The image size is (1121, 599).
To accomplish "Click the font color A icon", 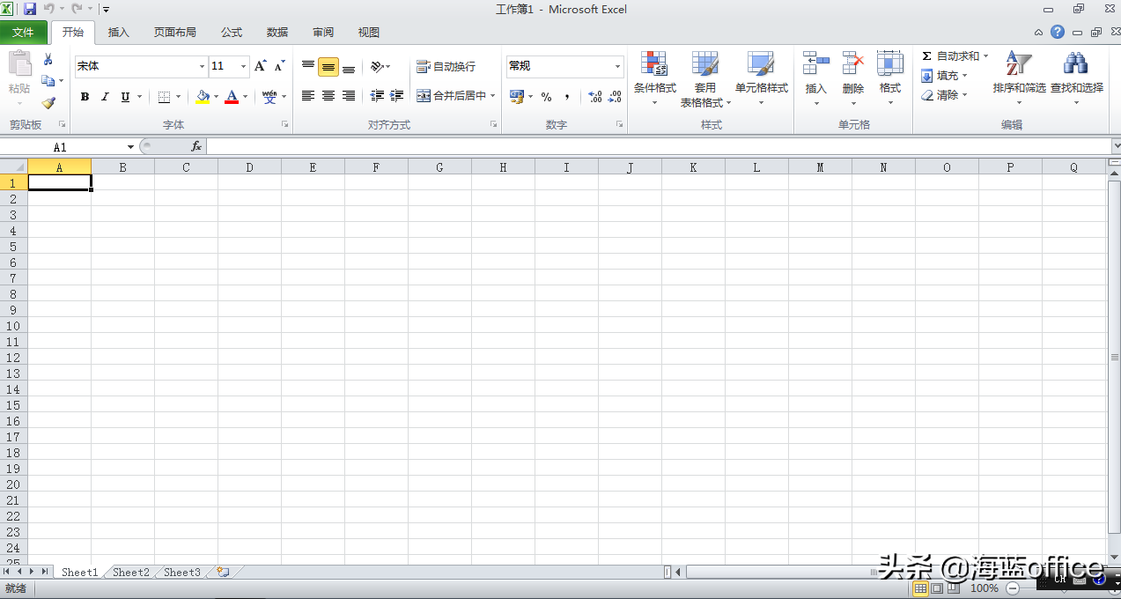I will [x=232, y=97].
